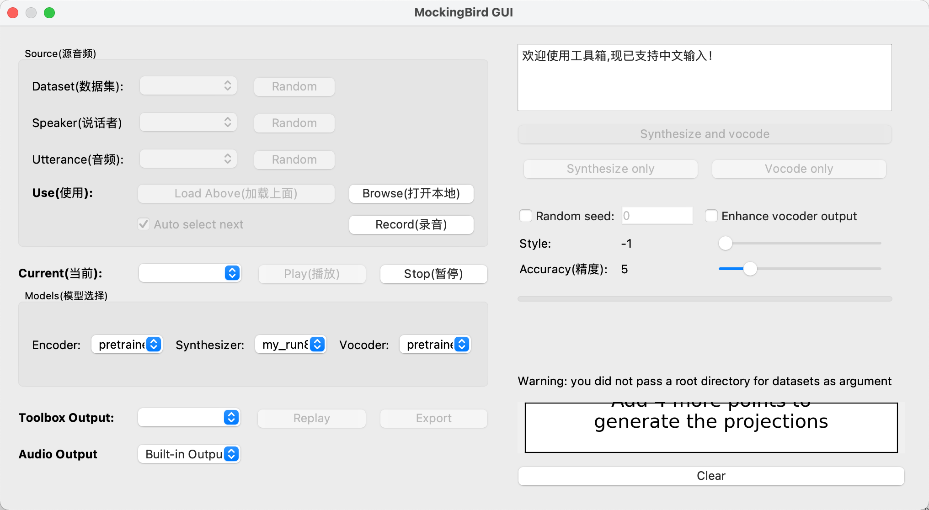Open the Encoder model dropdown
The image size is (929, 510).
(x=127, y=344)
